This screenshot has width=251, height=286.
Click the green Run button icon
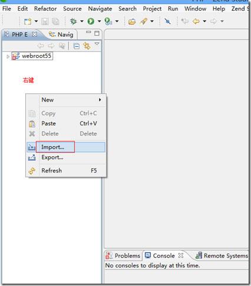point(91,21)
